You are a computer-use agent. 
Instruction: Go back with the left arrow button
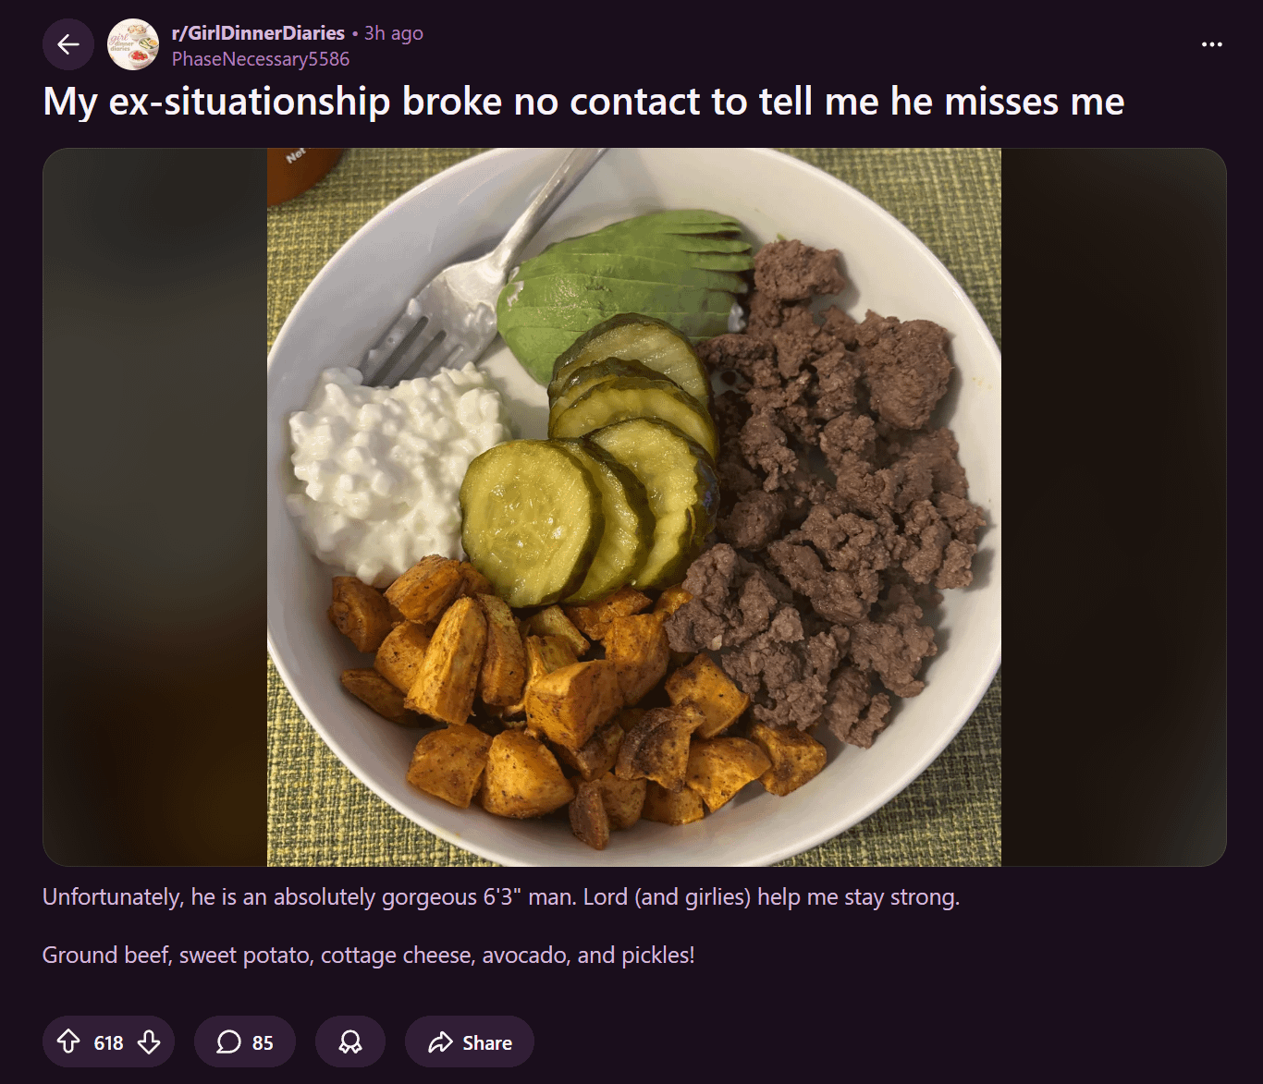(x=68, y=44)
